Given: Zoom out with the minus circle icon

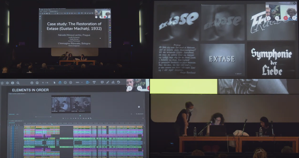Looking at the screenshot, I should (65, 83).
